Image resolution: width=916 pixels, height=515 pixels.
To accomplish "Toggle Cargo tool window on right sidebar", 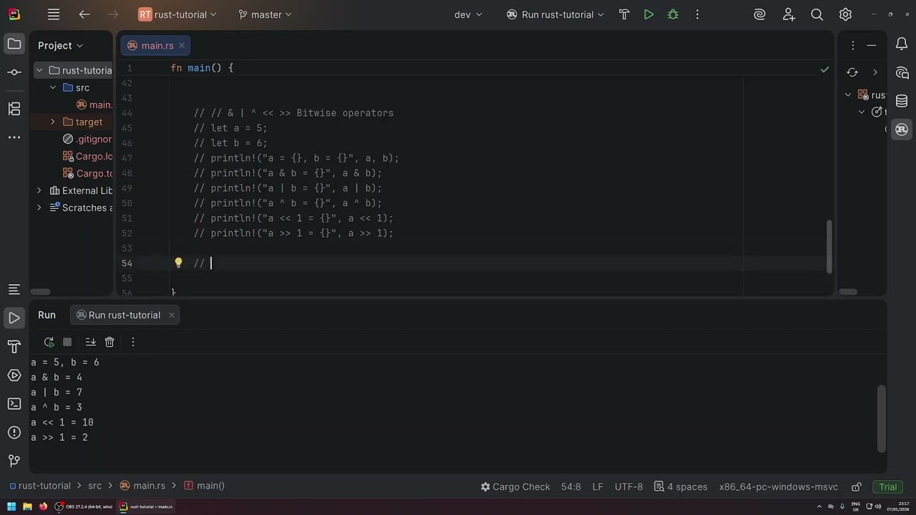I will tap(902, 129).
